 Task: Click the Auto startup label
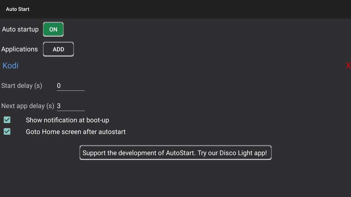pyautogui.click(x=20, y=29)
